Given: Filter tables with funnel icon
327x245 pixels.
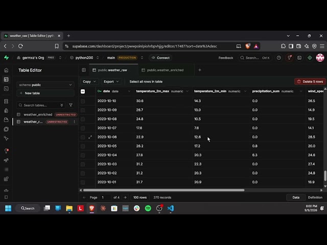Looking at the screenshot, I should [71, 105].
